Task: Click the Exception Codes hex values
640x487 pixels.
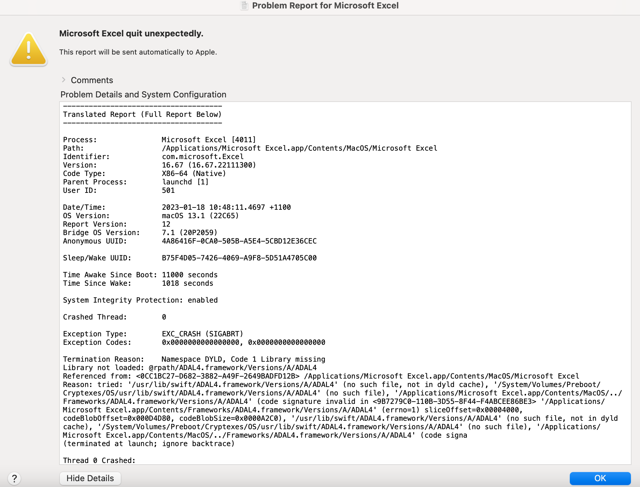Action: (243, 342)
